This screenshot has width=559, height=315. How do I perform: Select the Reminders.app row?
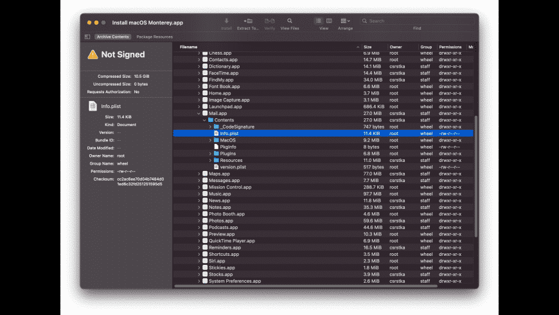pos(323,248)
